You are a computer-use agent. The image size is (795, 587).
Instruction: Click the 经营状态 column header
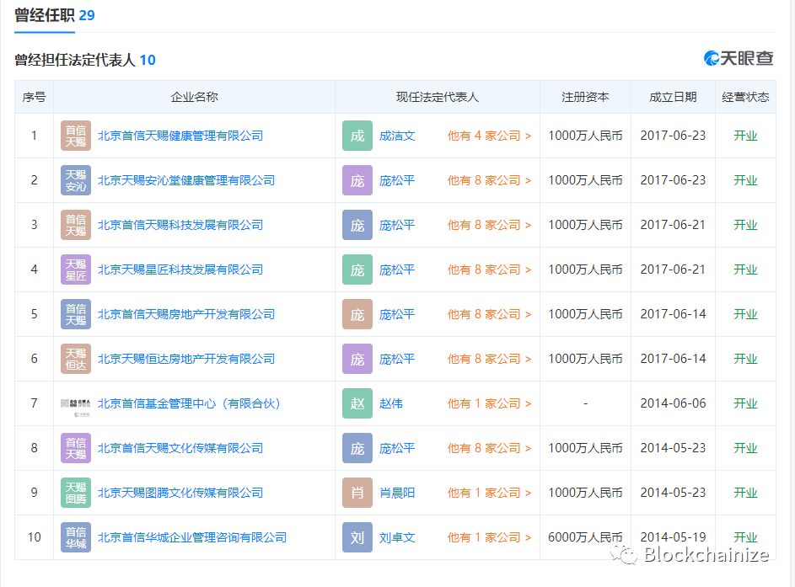pos(745,97)
